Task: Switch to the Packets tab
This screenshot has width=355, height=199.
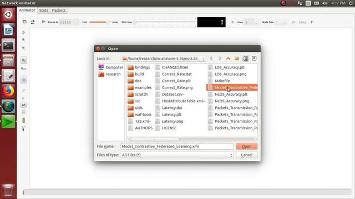Action: (59, 11)
